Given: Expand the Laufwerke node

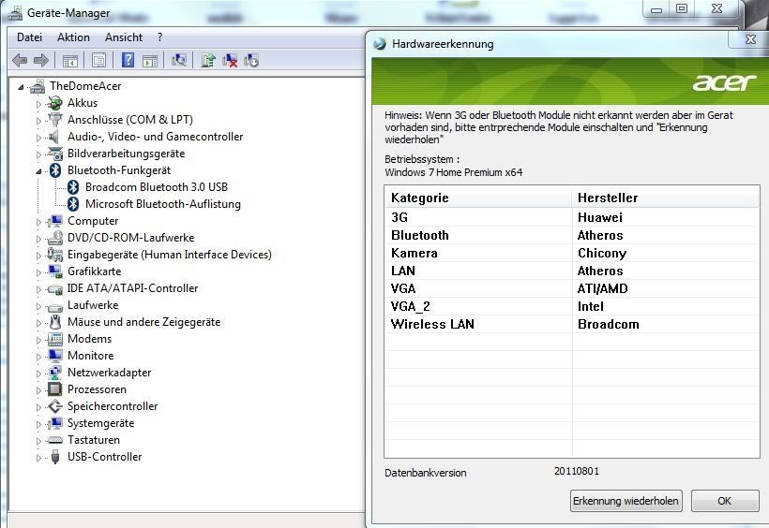Looking at the screenshot, I should click(38, 306).
